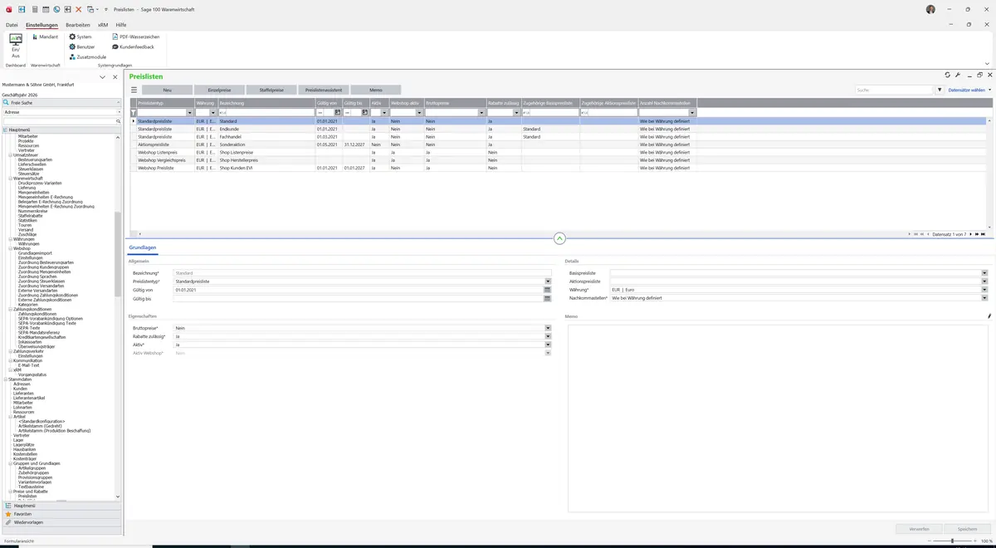Viewport: 996px width, 548px height.
Task: Open the Datei menu
Action: (12, 25)
